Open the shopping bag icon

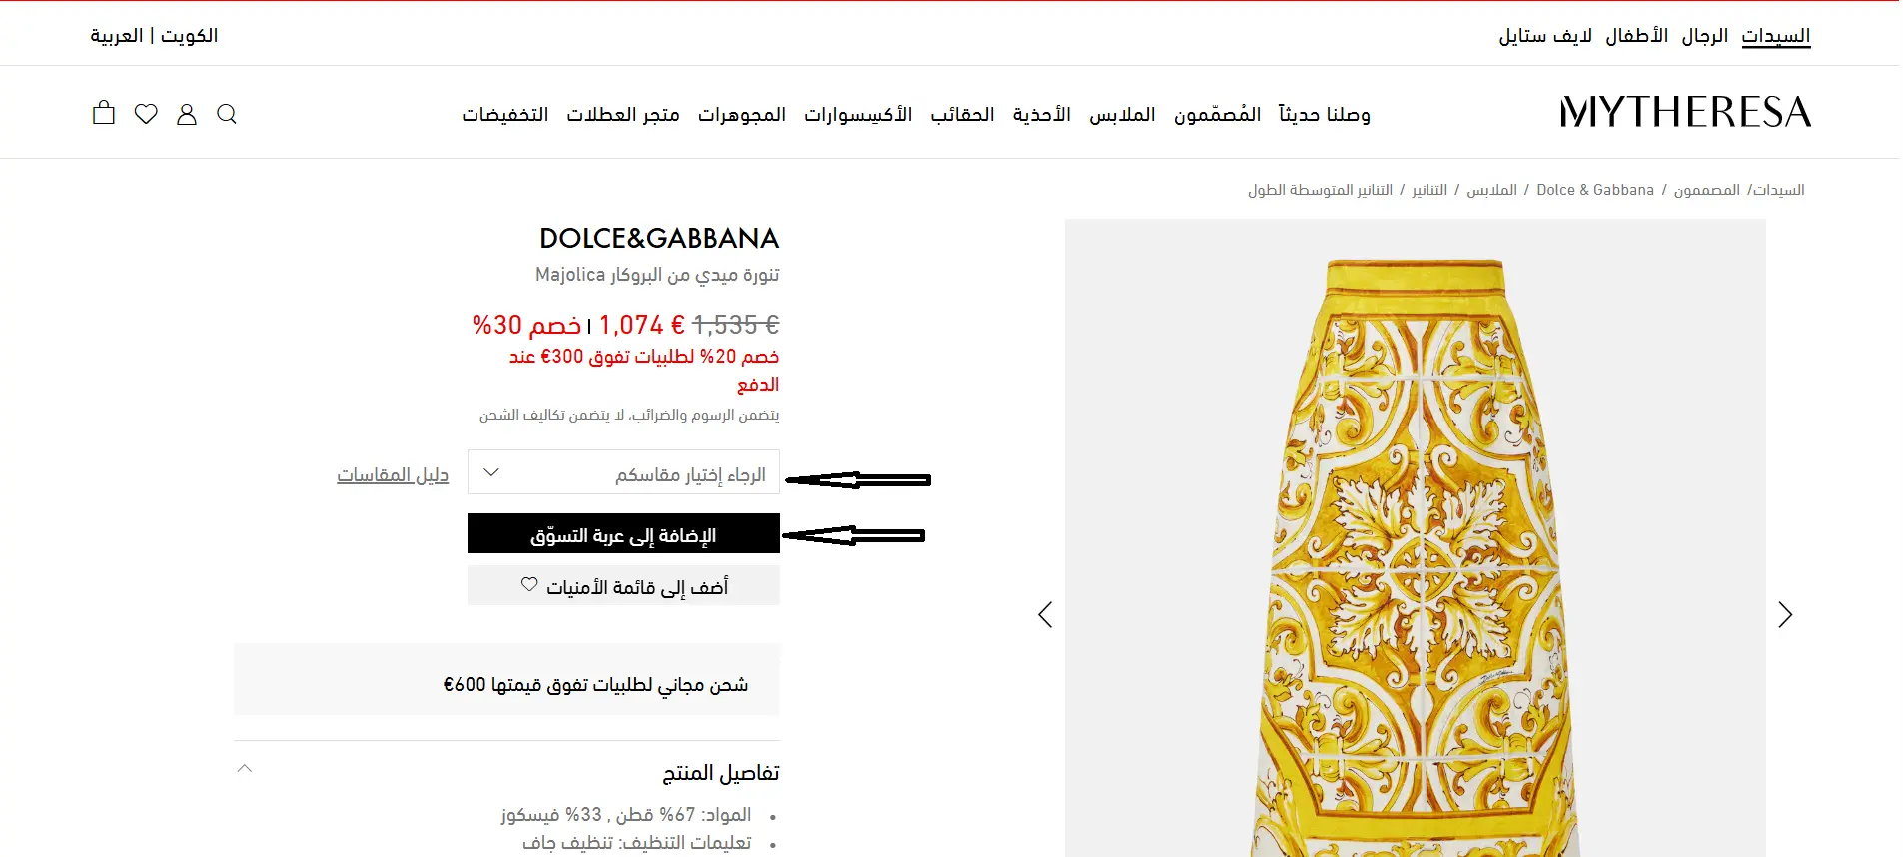pyautogui.click(x=104, y=113)
